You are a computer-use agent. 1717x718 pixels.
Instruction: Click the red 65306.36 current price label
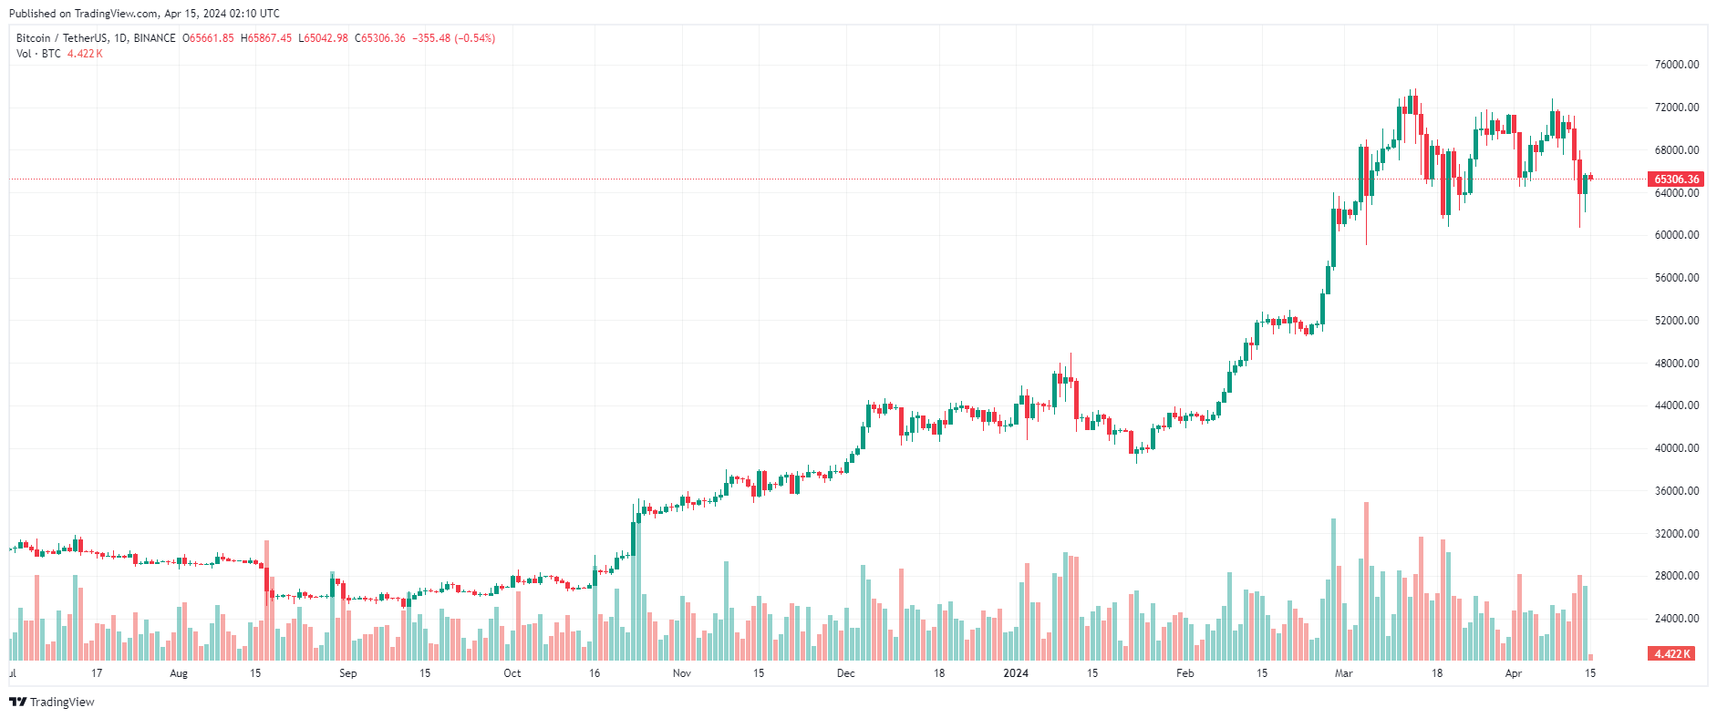tap(1676, 179)
